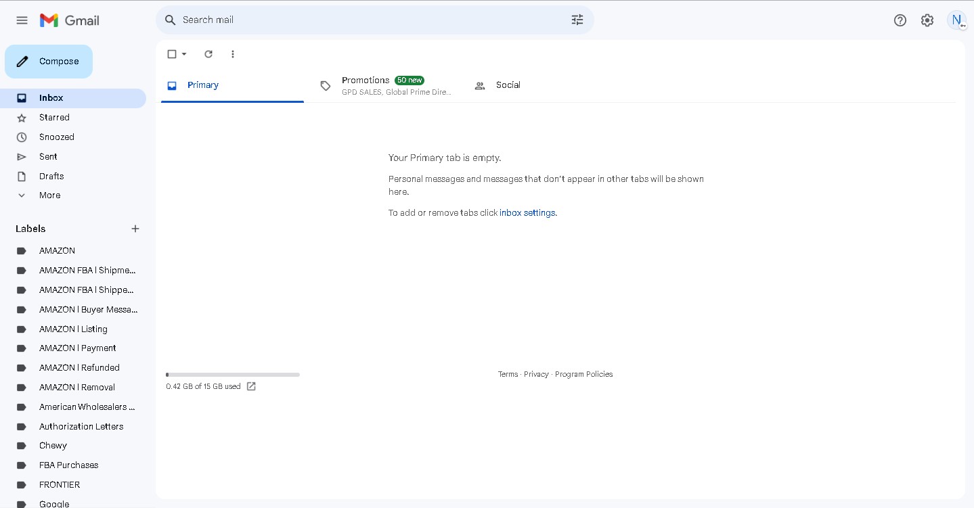Click the storage usage progress bar
974x508 pixels.
pos(233,375)
